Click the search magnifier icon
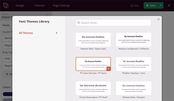The image size is (174, 101). tap(79, 23)
